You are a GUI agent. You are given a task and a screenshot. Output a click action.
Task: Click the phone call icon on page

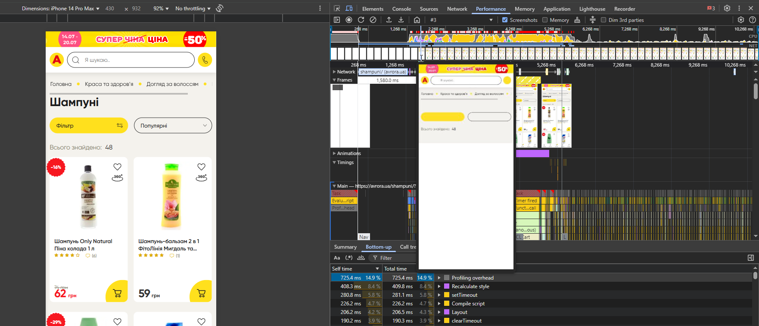205,60
